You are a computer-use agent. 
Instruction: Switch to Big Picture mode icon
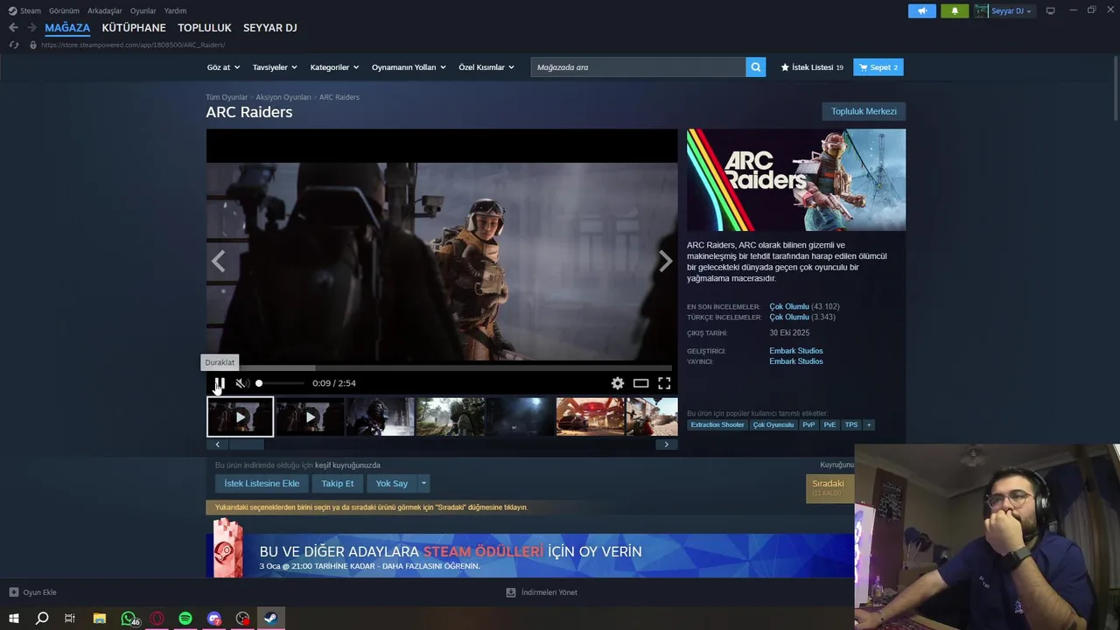tap(1050, 10)
